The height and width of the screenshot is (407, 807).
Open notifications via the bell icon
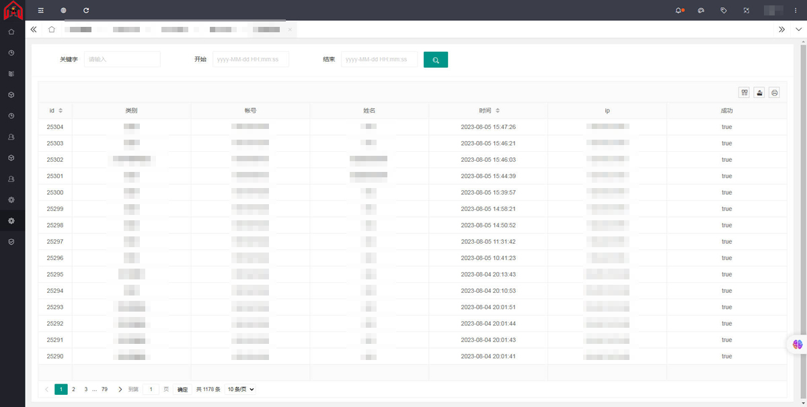(x=679, y=11)
